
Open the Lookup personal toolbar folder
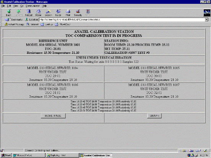coord(47,24)
